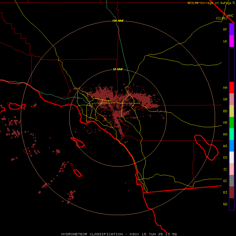Click the HA legend label
Screen dimensions: 236x236
(225, 88)
